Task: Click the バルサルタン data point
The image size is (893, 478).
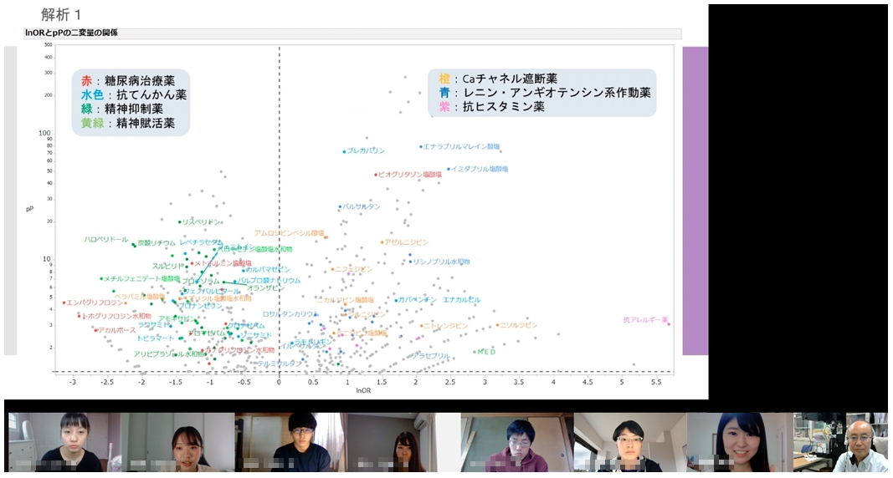Action: click(x=340, y=206)
